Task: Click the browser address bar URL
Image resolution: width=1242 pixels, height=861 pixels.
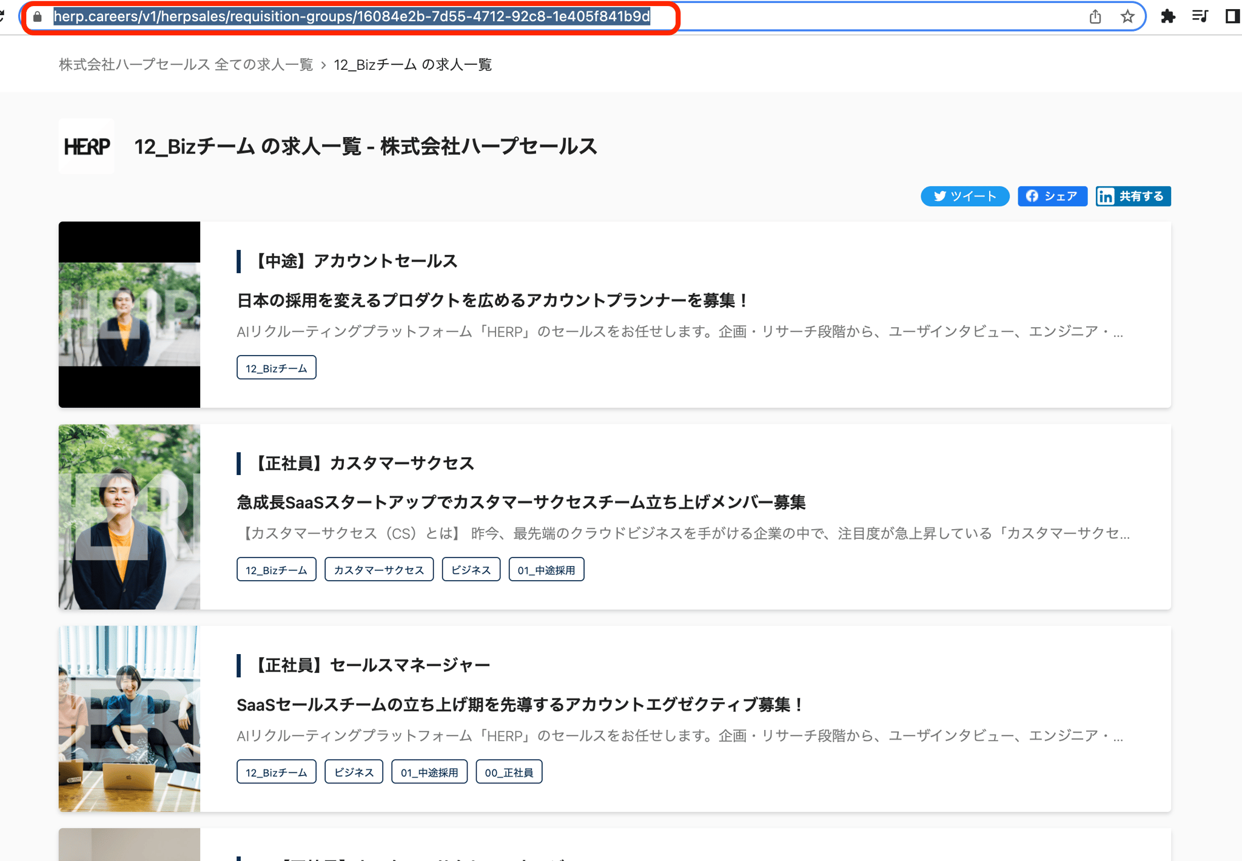Action: point(352,16)
